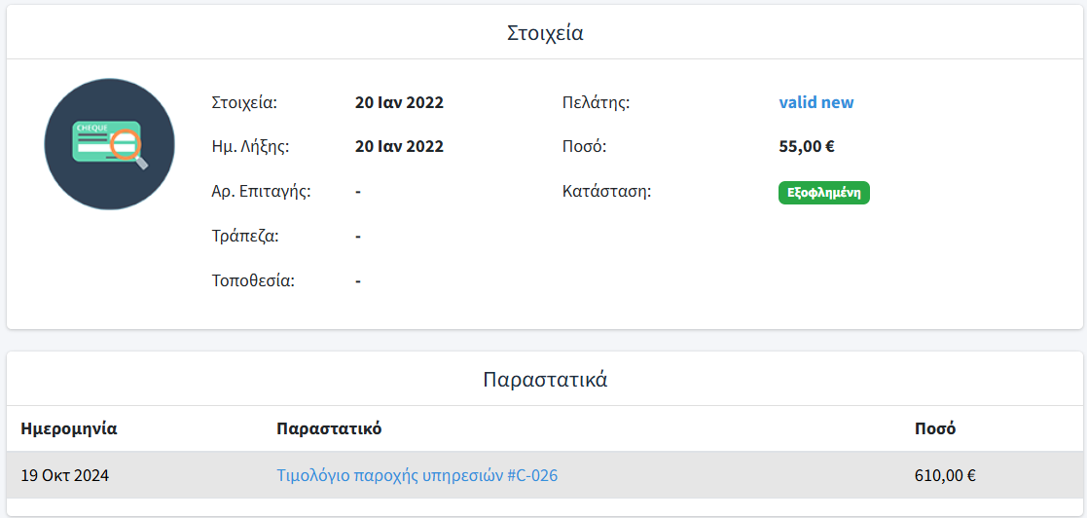Click the Παραστατικά section heading

545,379
